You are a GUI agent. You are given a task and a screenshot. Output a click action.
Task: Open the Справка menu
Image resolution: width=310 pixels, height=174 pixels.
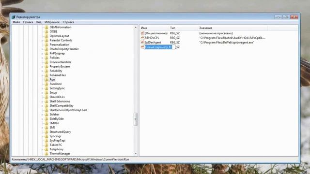coord(68,22)
